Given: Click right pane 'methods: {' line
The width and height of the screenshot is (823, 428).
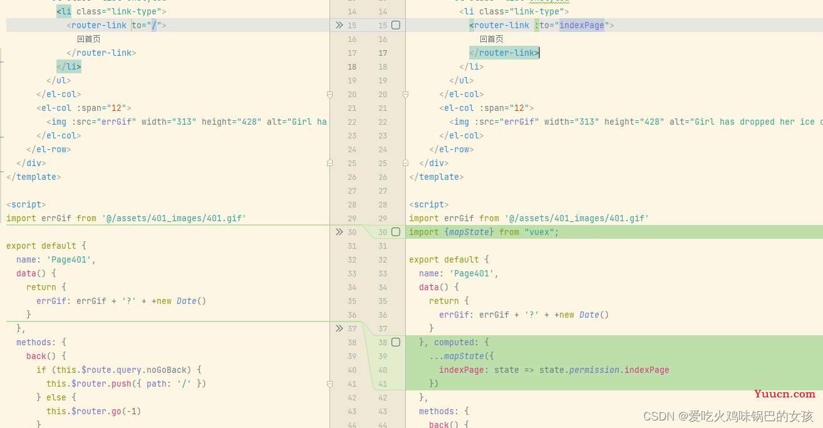Looking at the screenshot, I should tap(444, 411).
